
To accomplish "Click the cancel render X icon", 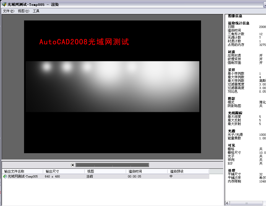I will [x=72, y=165].
